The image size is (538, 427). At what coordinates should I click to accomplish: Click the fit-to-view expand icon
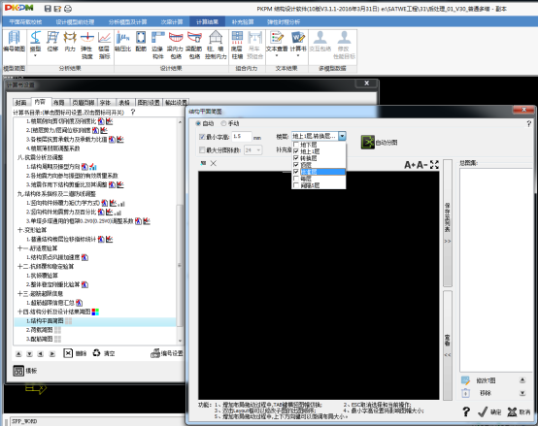tap(434, 165)
